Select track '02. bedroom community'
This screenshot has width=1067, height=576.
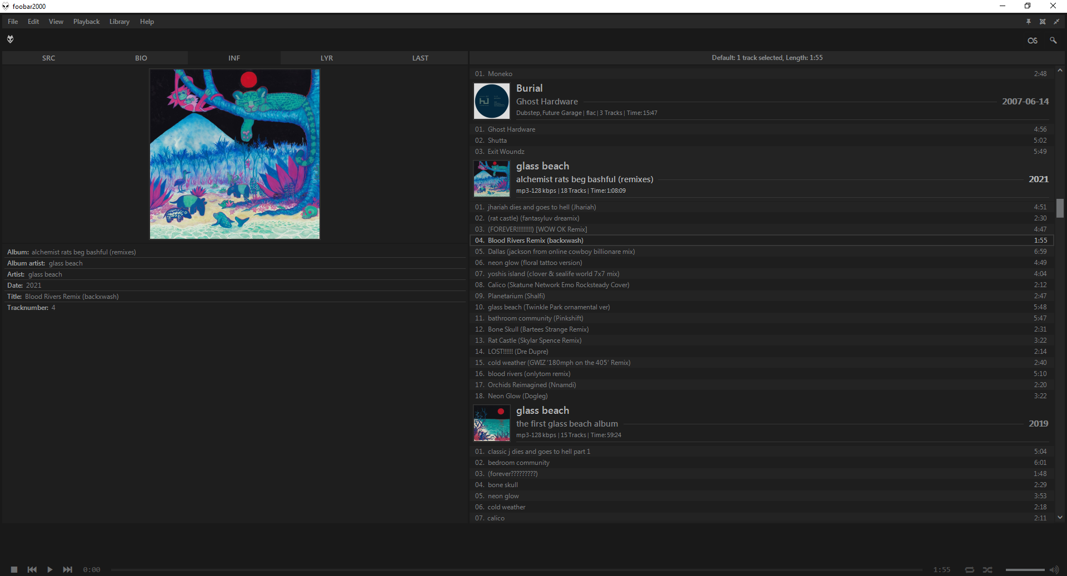762,463
